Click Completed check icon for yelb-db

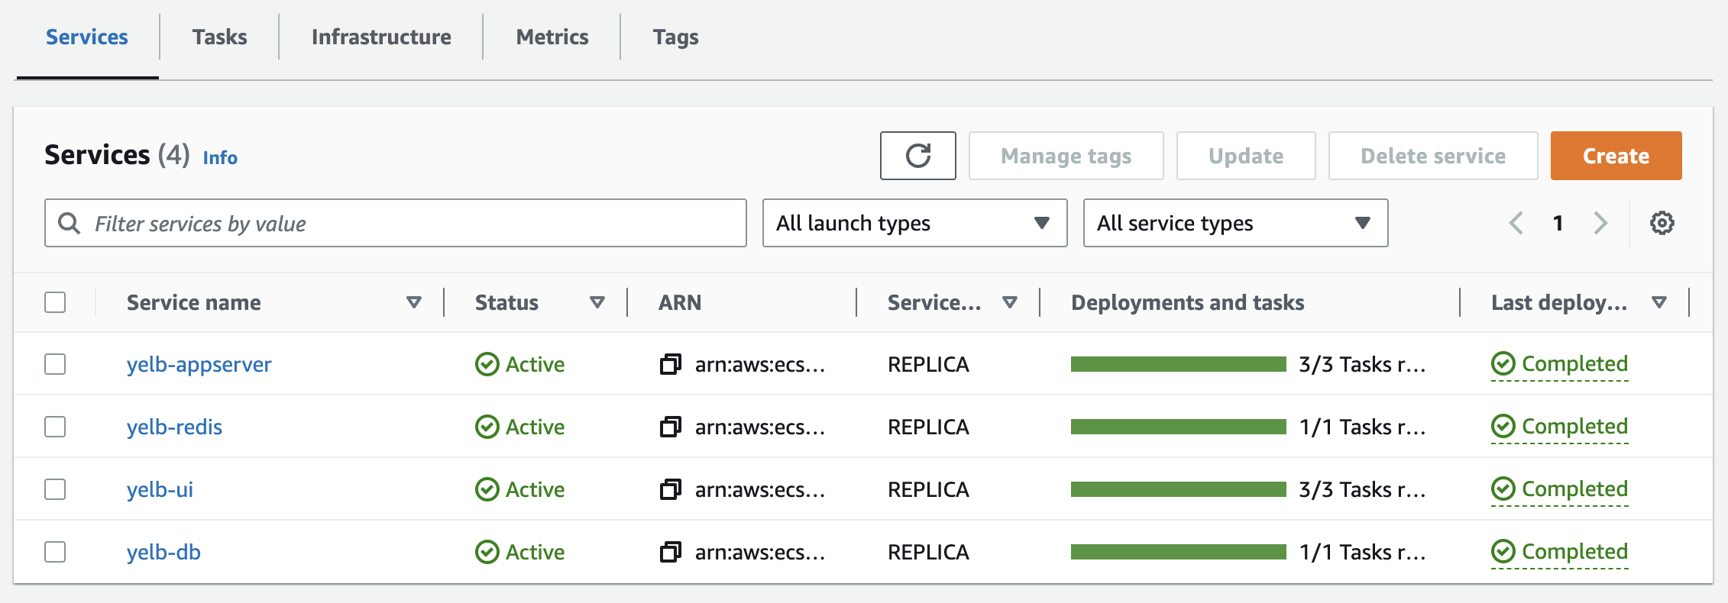click(x=1503, y=552)
